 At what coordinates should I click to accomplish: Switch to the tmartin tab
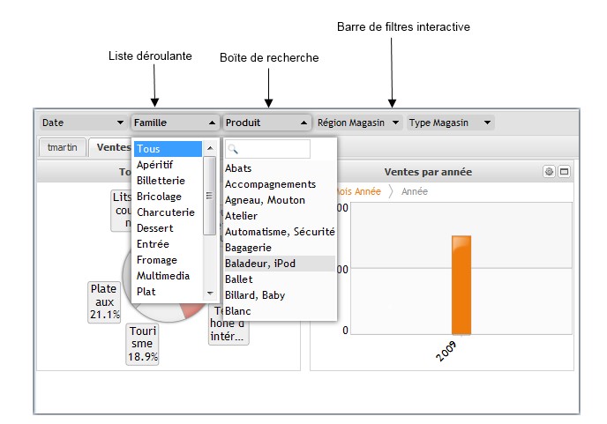point(61,147)
